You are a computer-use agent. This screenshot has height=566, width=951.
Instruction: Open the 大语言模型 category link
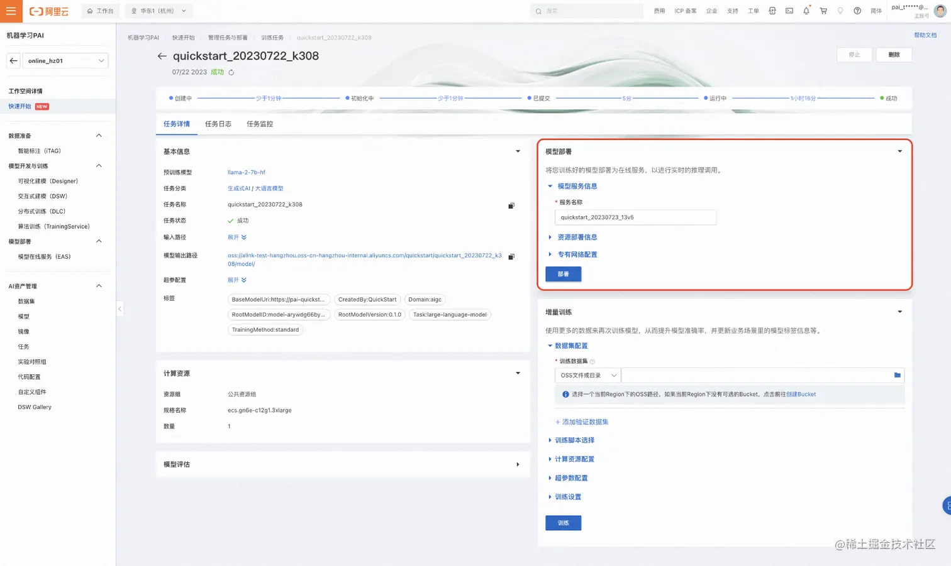pos(269,188)
